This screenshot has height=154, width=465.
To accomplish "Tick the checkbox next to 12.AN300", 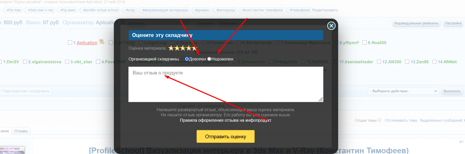I will tap(379, 61).
